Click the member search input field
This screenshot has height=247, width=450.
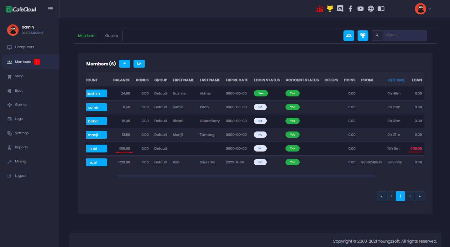coord(404,35)
